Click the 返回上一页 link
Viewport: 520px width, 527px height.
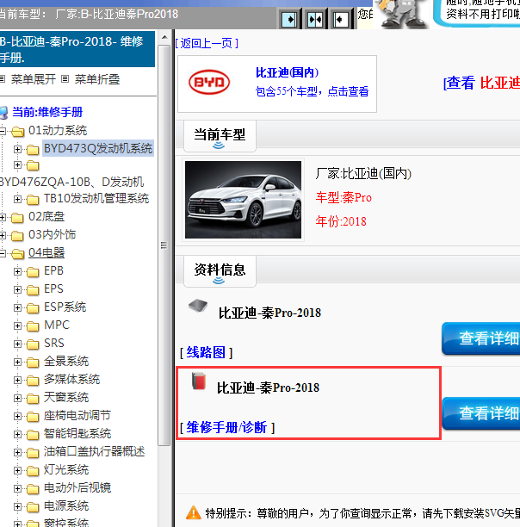pyautogui.click(x=207, y=43)
